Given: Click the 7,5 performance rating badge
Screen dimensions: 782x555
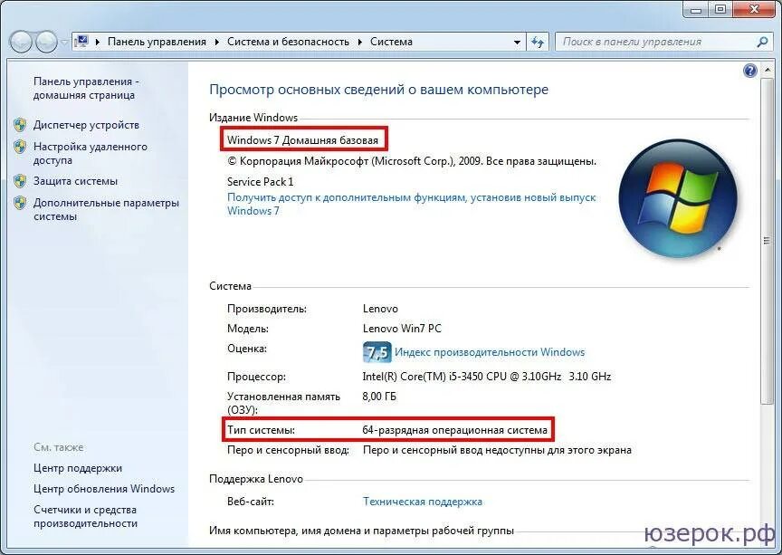Looking at the screenshot, I should [377, 352].
